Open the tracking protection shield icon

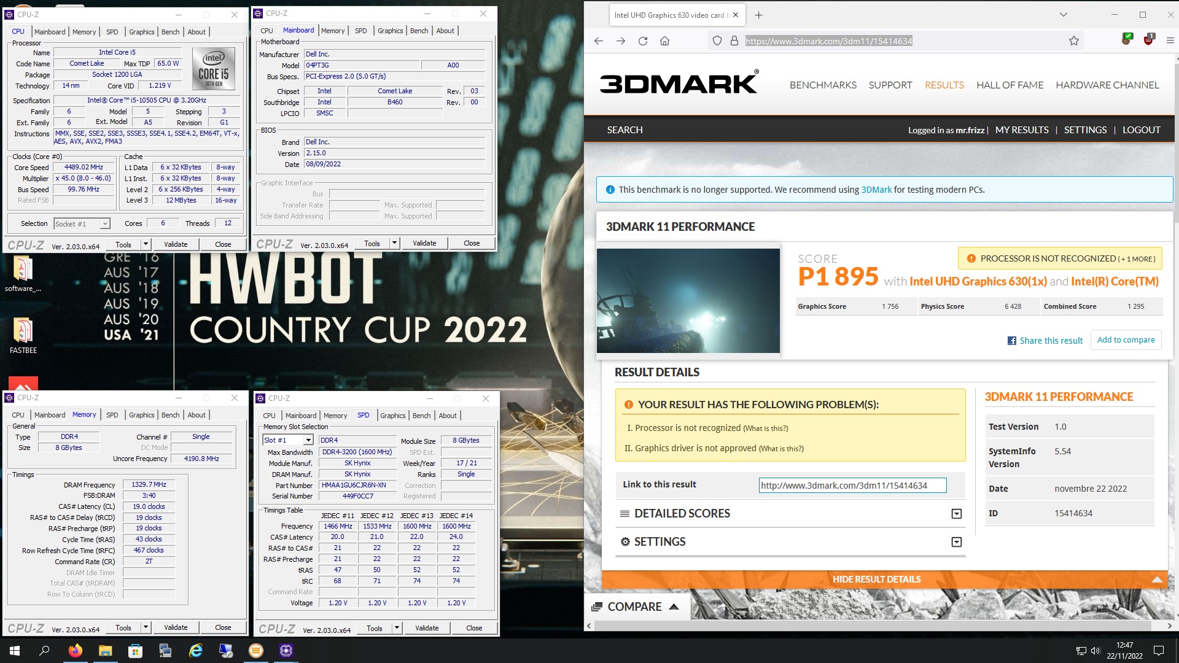[717, 41]
